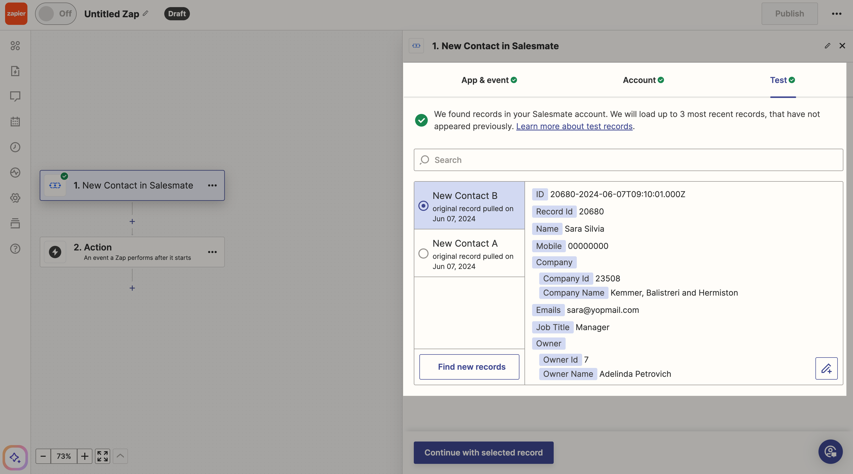Open the help question mark sidebar icon
Viewport: 853px width, 474px height.
tap(15, 249)
